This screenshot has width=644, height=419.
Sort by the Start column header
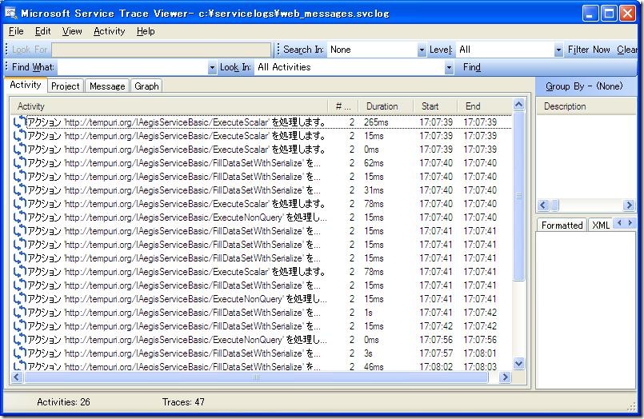(x=435, y=106)
